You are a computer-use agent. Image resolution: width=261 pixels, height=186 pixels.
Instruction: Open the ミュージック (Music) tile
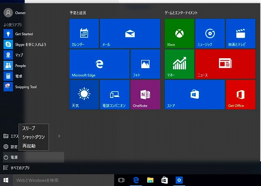210,33
